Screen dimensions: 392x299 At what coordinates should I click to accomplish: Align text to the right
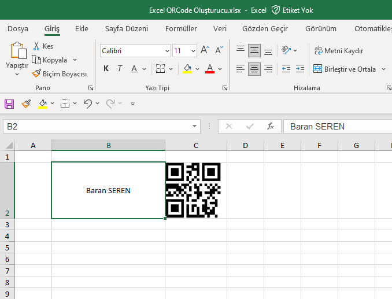268,69
